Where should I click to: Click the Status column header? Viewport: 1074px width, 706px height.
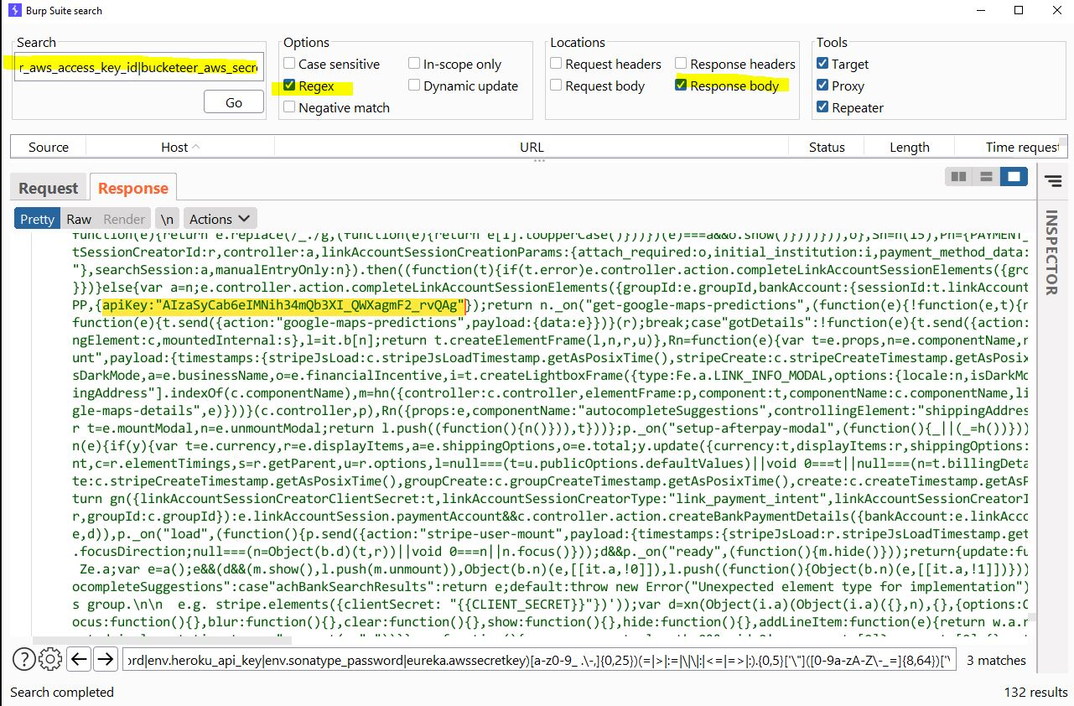(827, 147)
